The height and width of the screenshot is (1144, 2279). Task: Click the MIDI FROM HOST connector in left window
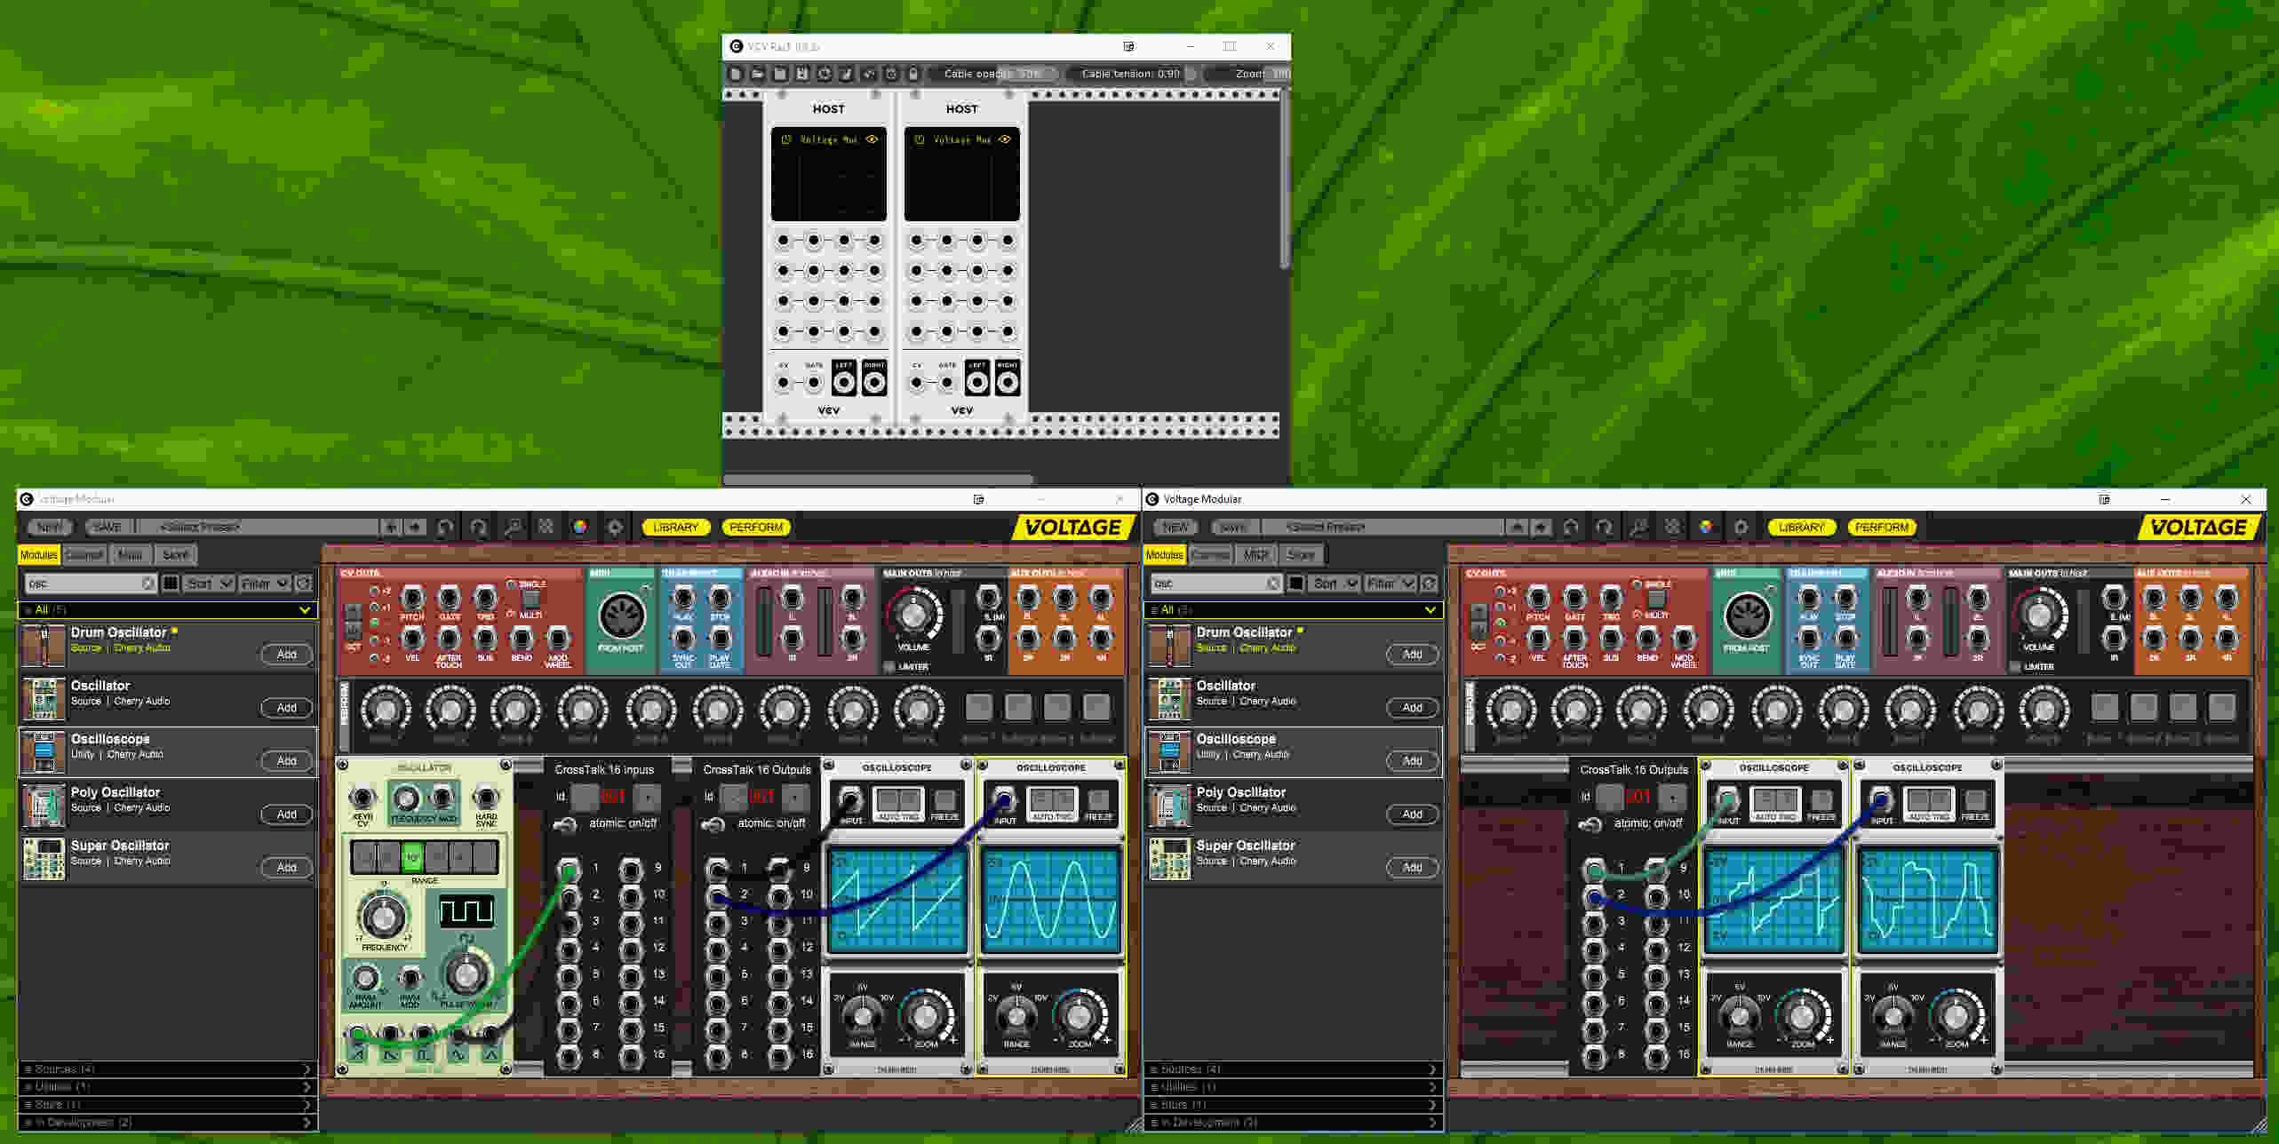[x=621, y=615]
